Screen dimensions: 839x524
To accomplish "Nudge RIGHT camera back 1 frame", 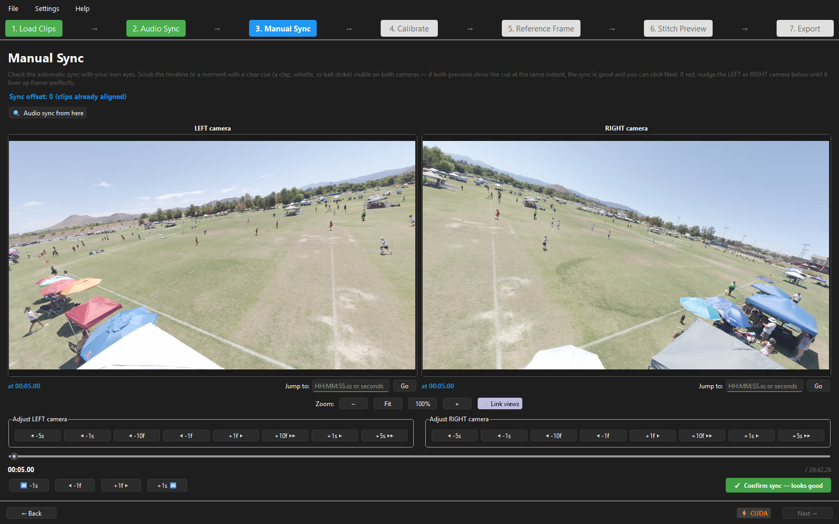I will tap(603, 435).
